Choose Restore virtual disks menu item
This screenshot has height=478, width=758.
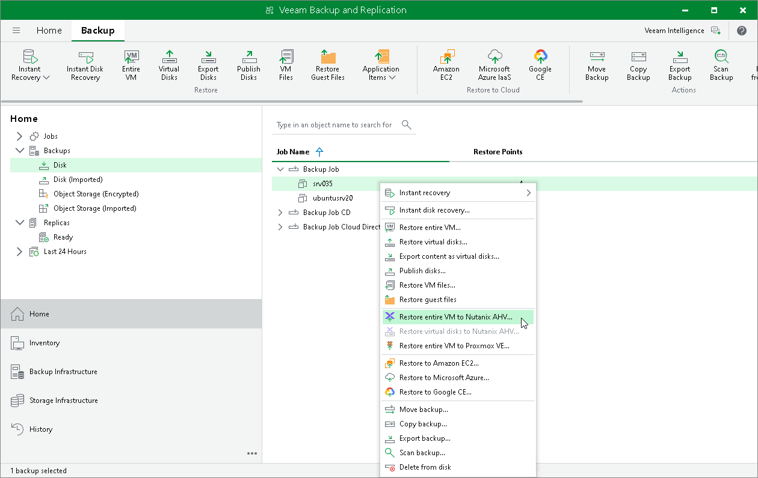click(458, 242)
